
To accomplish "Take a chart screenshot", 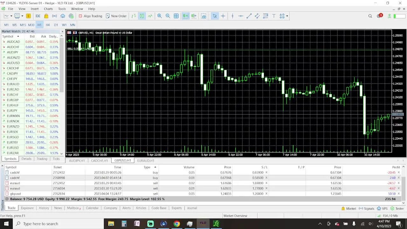I will 204,16.
